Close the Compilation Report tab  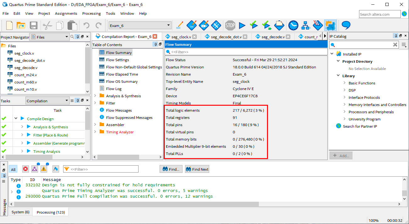(155, 37)
